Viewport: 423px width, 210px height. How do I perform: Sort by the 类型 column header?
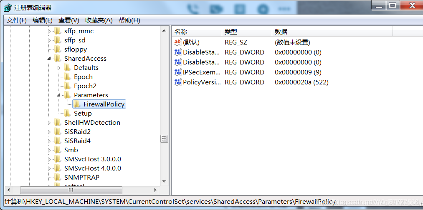[x=247, y=32]
